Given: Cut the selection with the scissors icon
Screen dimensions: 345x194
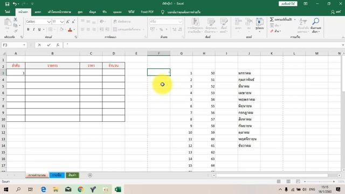Looking at the screenshot, I should pyautogui.click(x=16, y=20).
